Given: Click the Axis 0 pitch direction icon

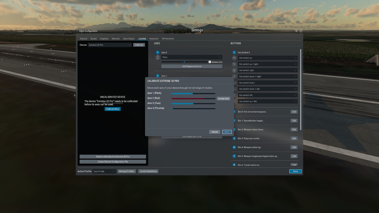Looking at the screenshot, I should pos(158,58).
